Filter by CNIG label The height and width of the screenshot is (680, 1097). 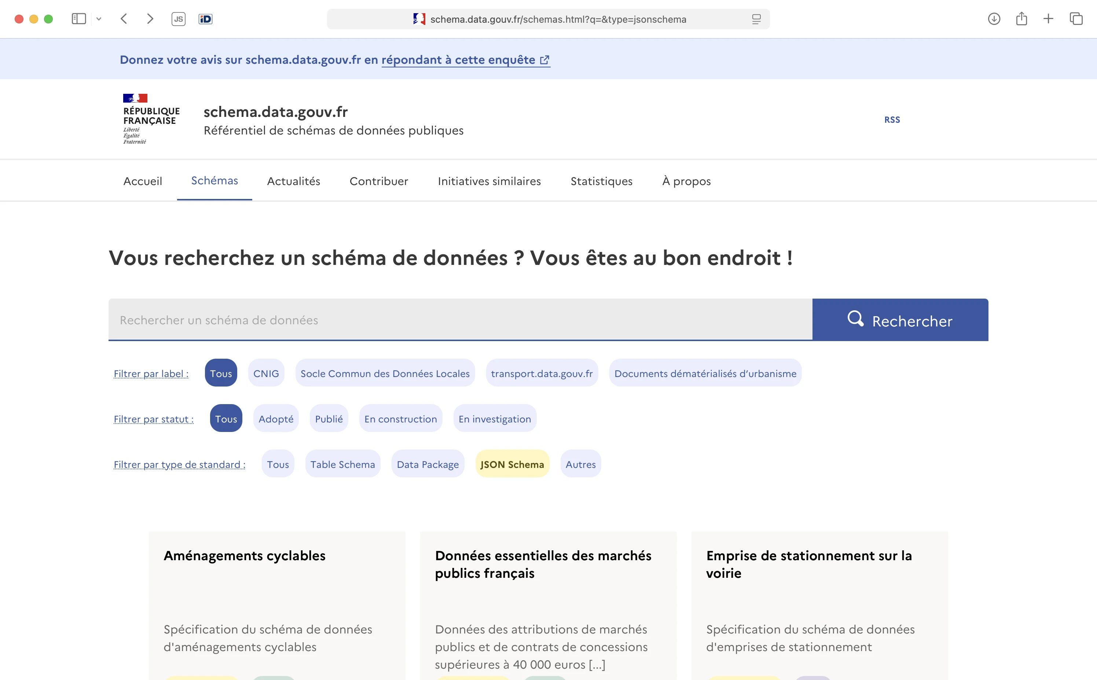266,373
